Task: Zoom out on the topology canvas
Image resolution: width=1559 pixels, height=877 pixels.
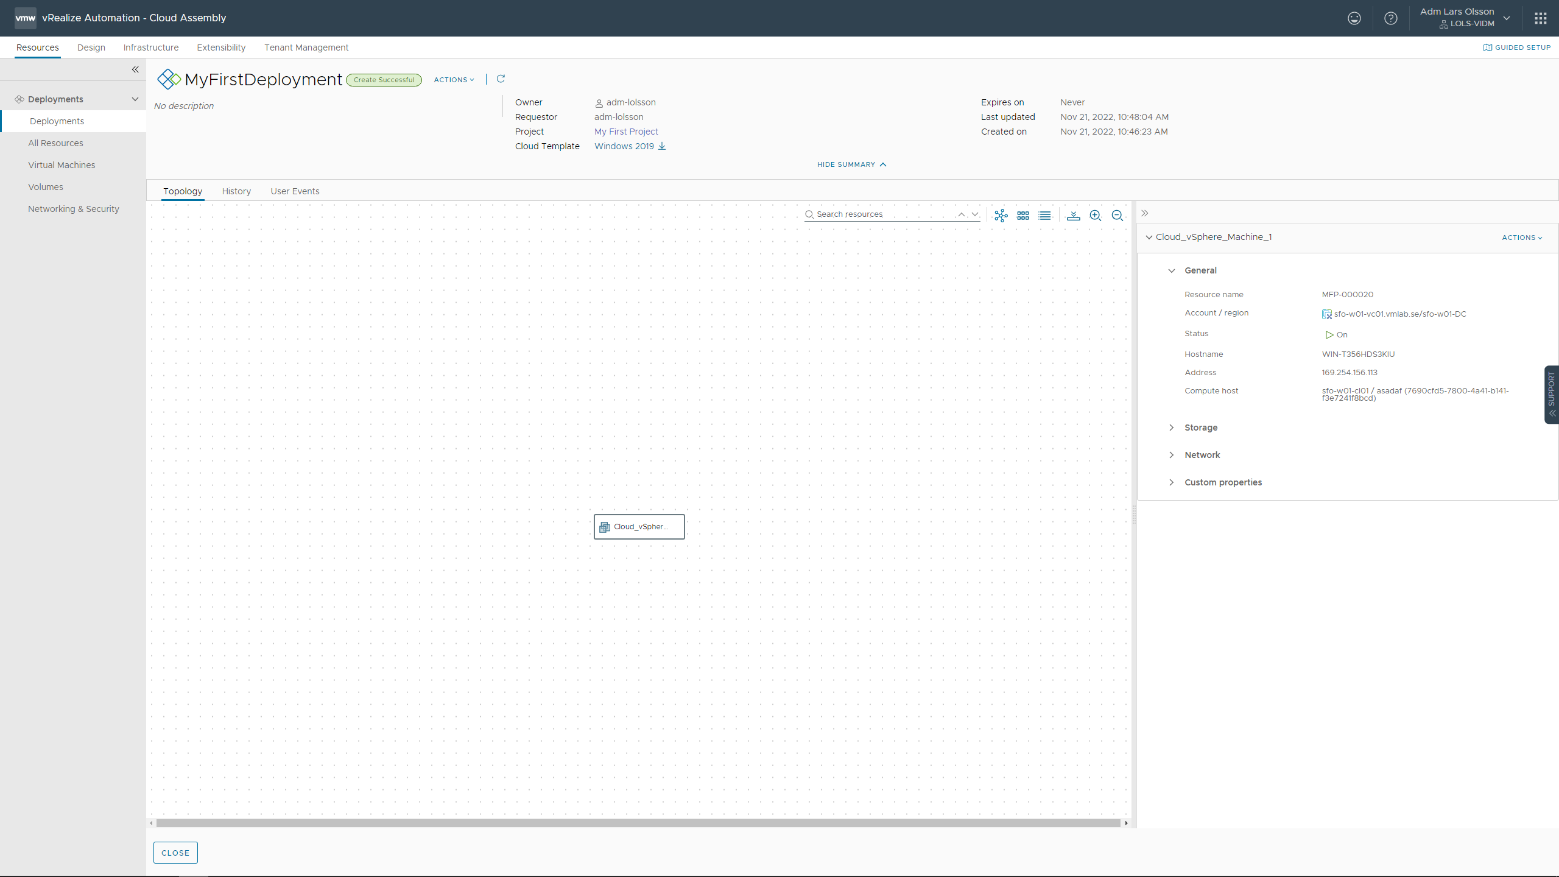Action: click(1117, 216)
